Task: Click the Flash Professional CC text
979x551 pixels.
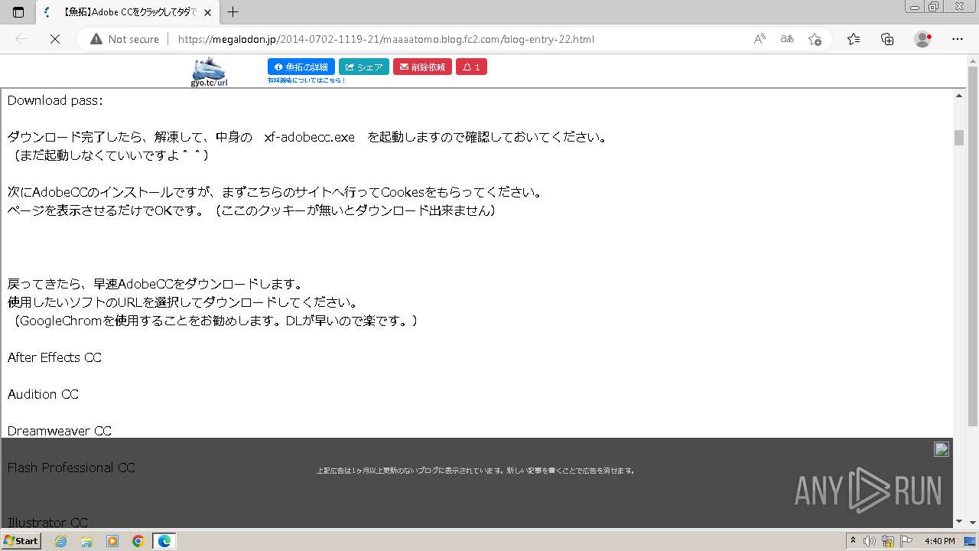Action: (71, 468)
